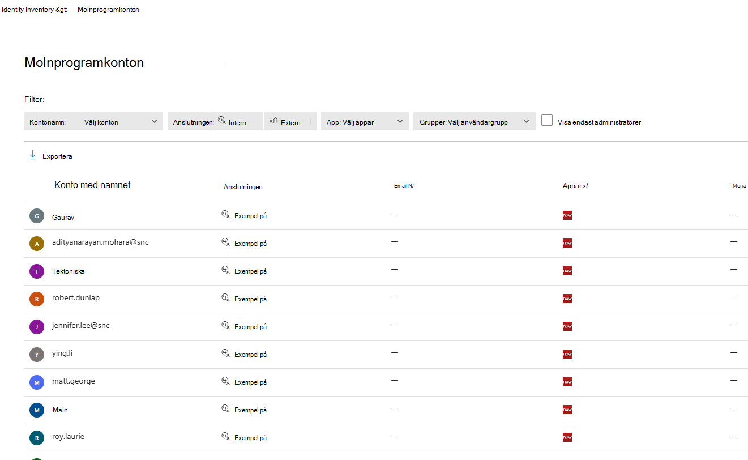Sort by Appar column header
The height and width of the screenshot is (460, 748).
click(x=575, y=186)
